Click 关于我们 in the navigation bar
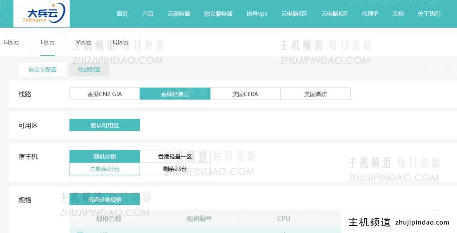 pyautogui.click(x=429, y=13)
